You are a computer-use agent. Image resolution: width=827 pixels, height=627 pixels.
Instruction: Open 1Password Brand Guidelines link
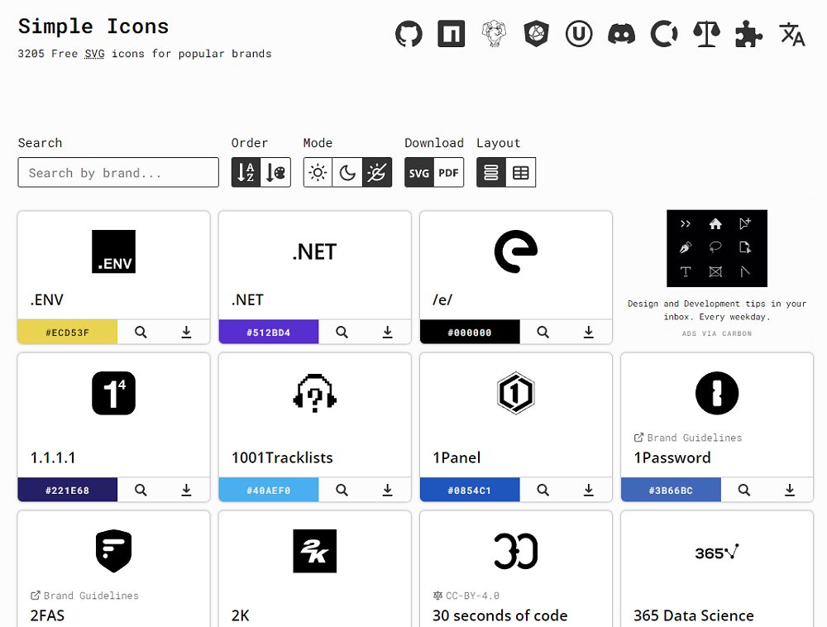point(688,438)
